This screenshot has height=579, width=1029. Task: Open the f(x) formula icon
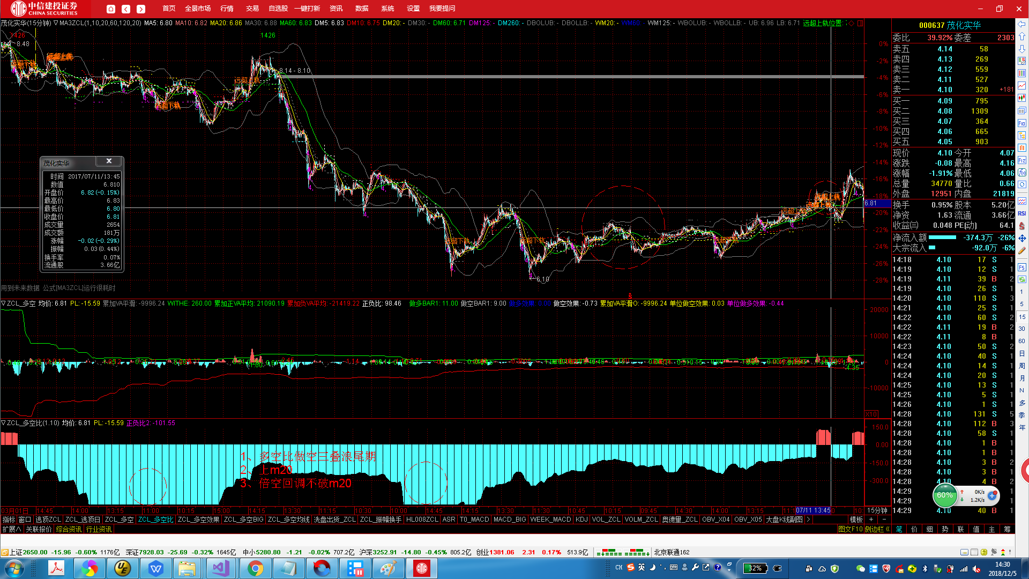pyautogui.click(x=1022, y=173)
